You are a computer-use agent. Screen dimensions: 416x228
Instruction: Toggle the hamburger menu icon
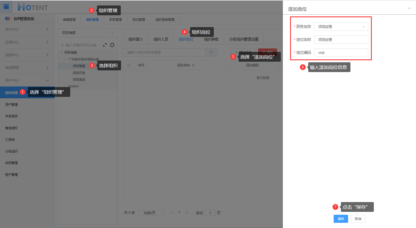[x=6, y=7]
